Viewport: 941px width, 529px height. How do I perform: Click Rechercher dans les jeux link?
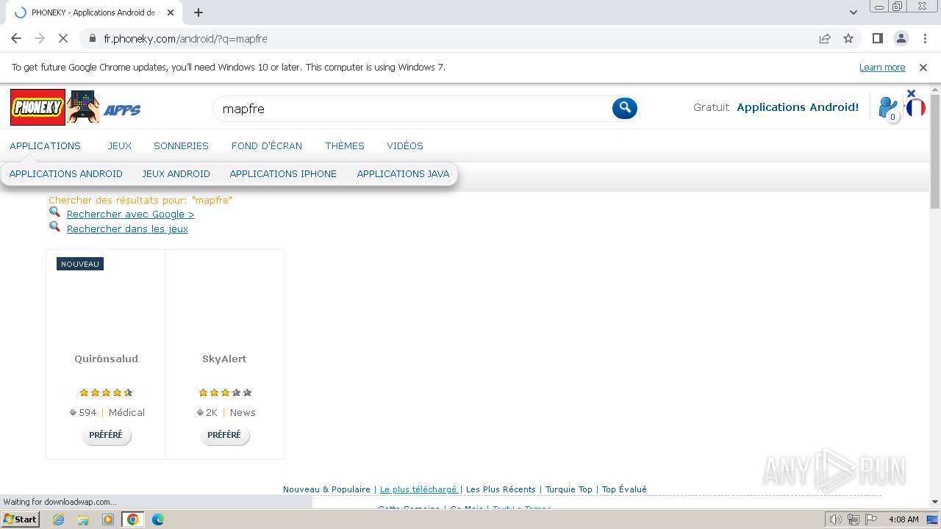pos(127,228)
